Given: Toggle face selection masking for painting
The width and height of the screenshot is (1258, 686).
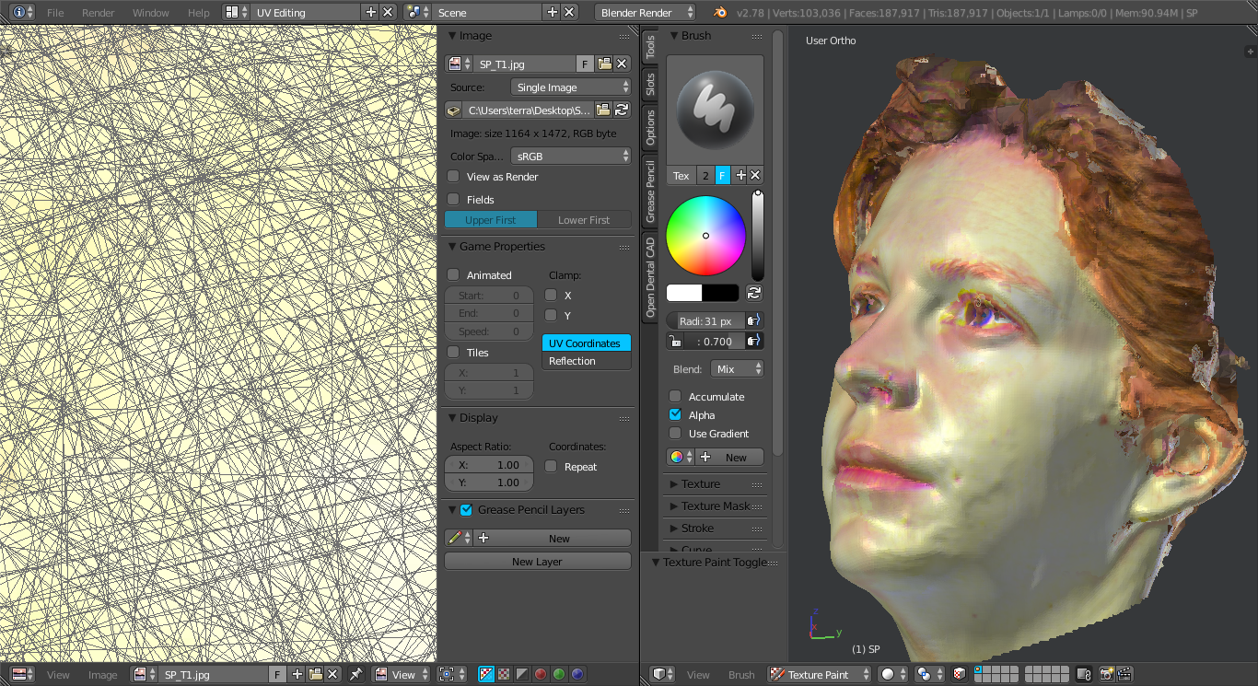Looking at the screenshot, I should click(959, 675).
